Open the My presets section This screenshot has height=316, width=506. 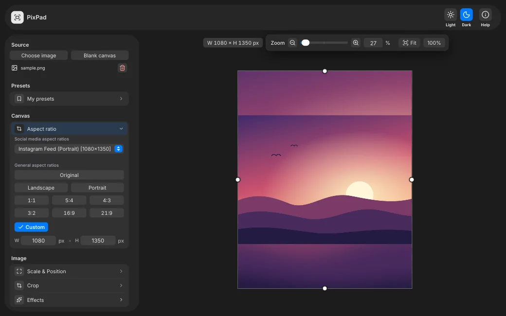tap(70, 99)
